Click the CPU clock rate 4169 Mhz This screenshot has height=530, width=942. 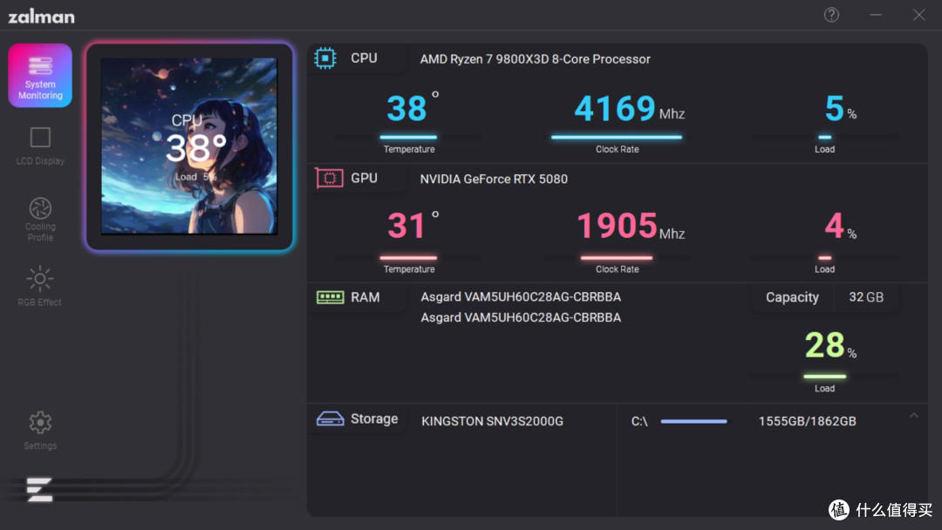click(x=629, y=108)
